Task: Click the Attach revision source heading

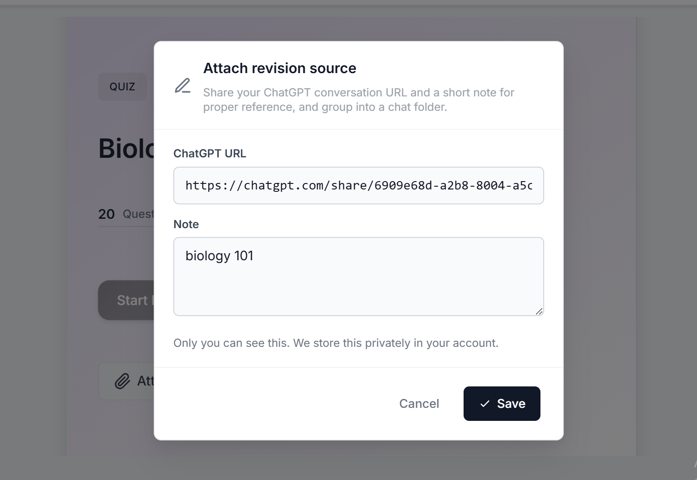Action: coord(280,68)
